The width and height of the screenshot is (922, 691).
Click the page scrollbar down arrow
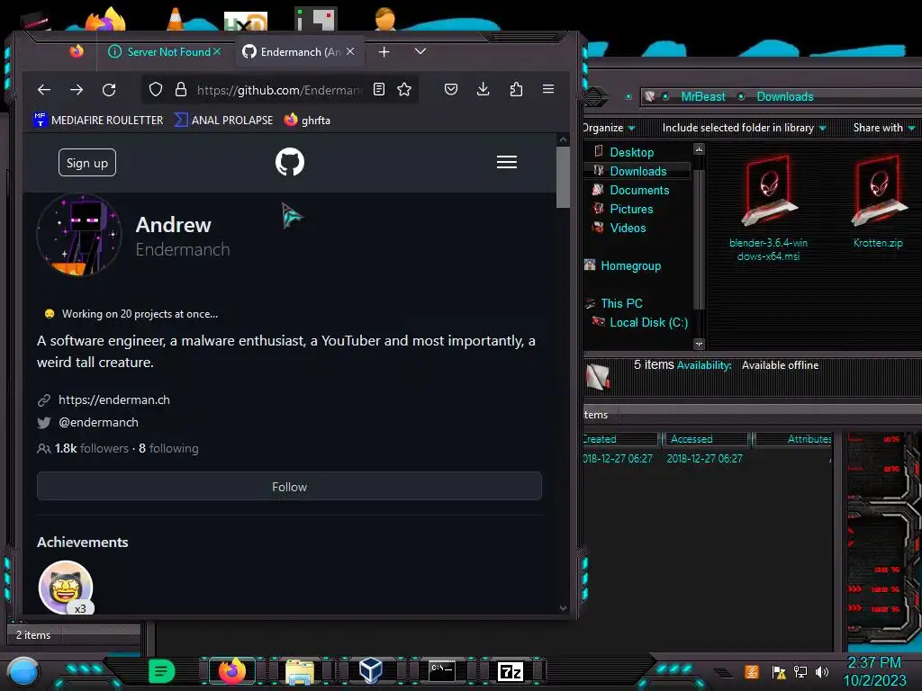563,608
